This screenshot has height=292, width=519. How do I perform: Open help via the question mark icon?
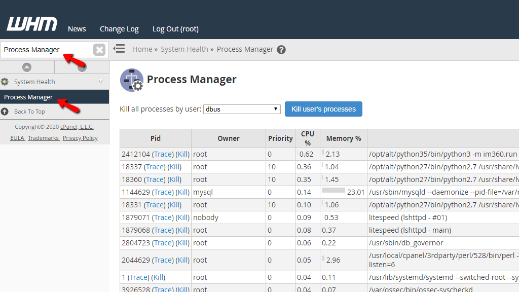click(x=280, y=49)
